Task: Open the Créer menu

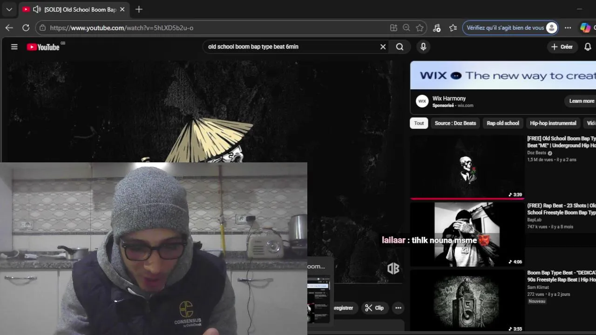Action: [562, 47]
